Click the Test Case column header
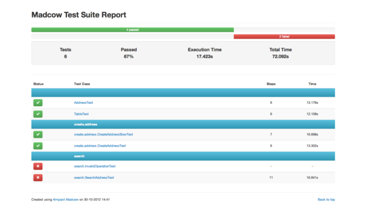 click(x=82, y=84)
